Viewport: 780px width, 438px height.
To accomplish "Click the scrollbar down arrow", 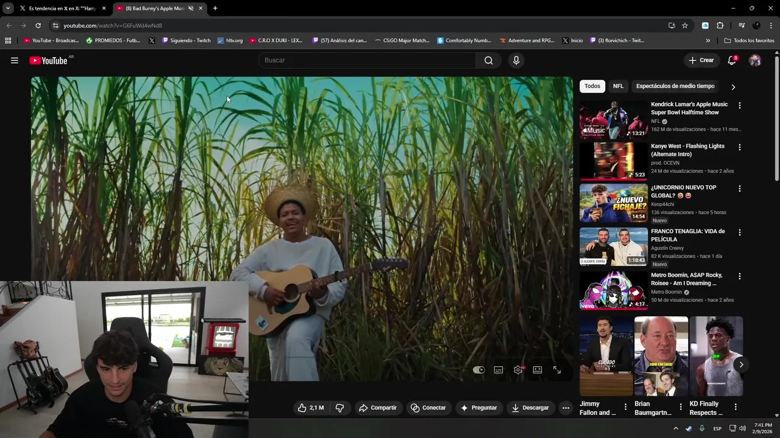I will point(777,415).
